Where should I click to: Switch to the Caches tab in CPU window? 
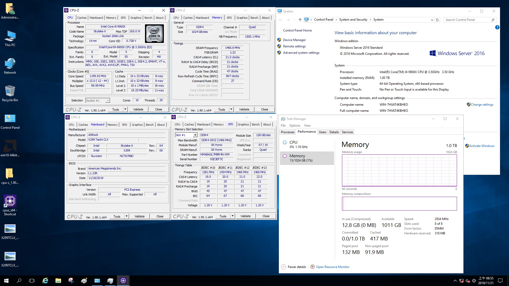82,18
